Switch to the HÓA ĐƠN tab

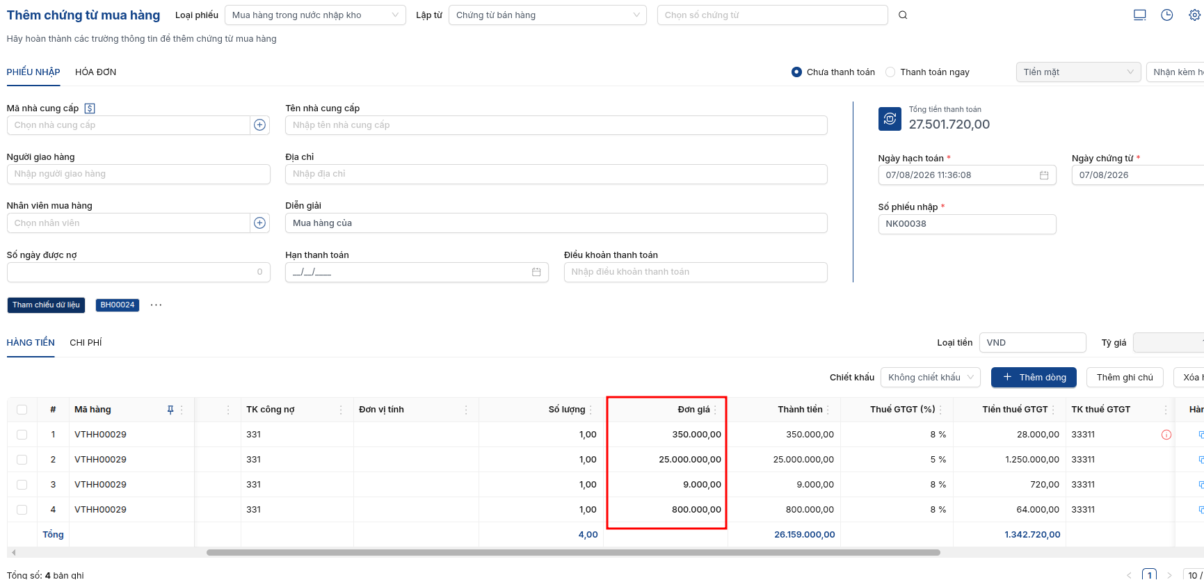pyautogui.click(x=95, y=72)
